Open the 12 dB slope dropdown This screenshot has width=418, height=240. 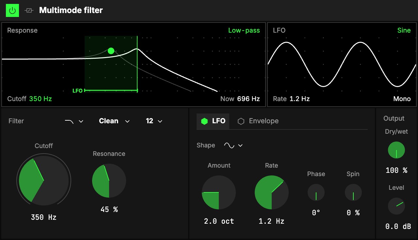[154, 121]
